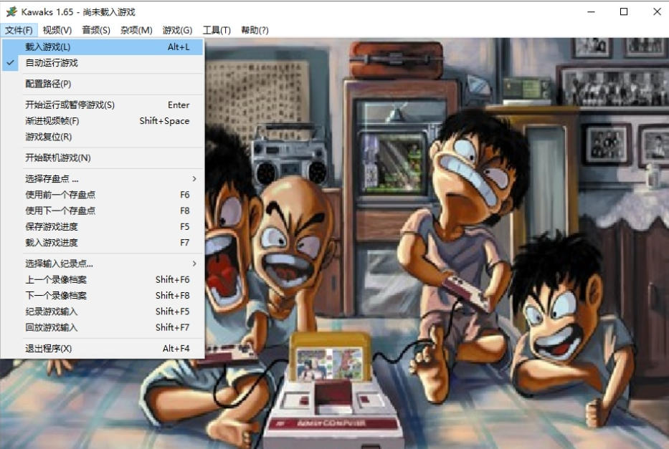Choose 游戏复位(R) to reset game
The image size is (669, 449).
tap(103, 137)
